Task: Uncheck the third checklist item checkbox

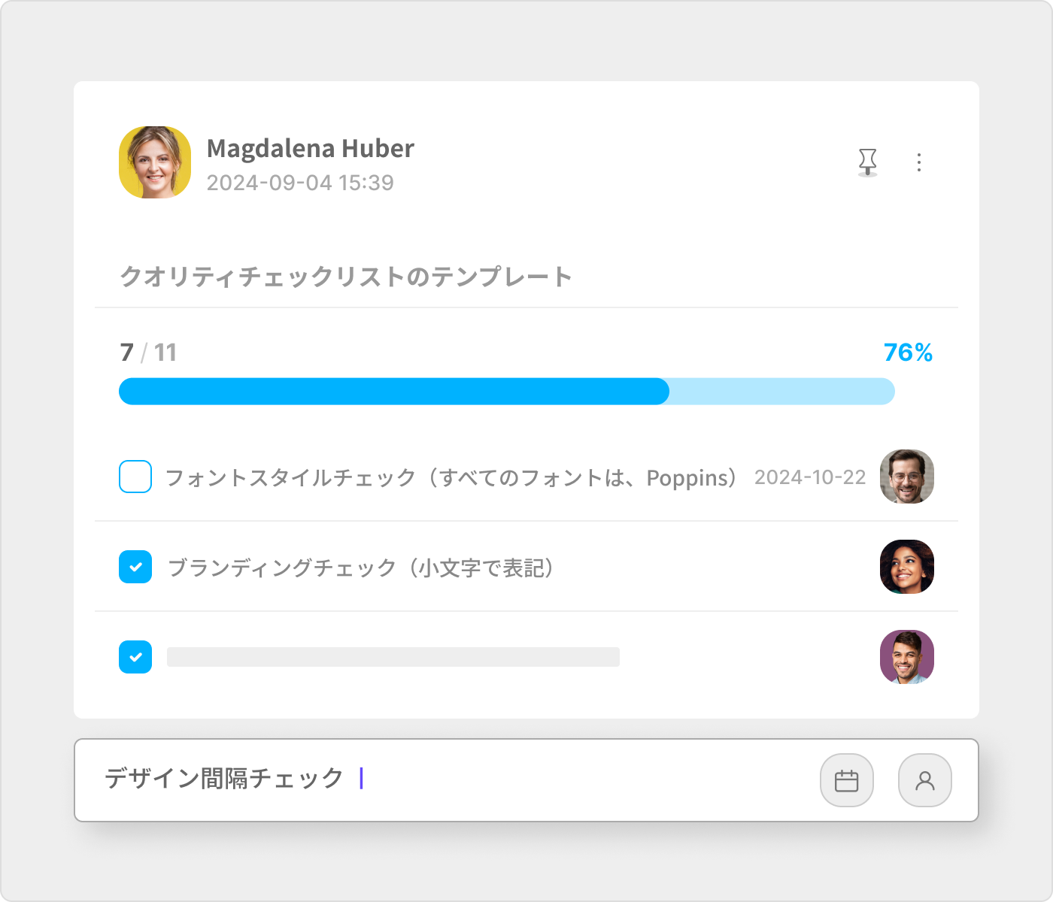Action: (x=135, y=657)
